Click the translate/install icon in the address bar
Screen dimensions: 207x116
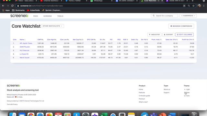click(x=184, y=6)
